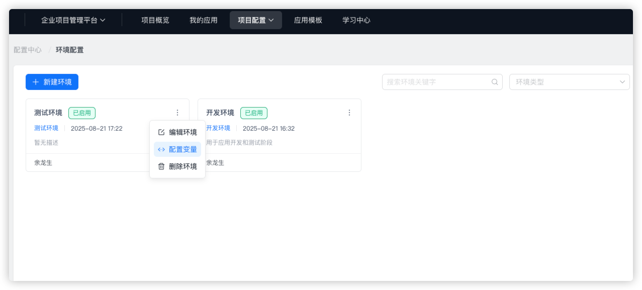Switch to the 项目概览 tab
This screenshot has height=290, width=642.
pos(155,20)
